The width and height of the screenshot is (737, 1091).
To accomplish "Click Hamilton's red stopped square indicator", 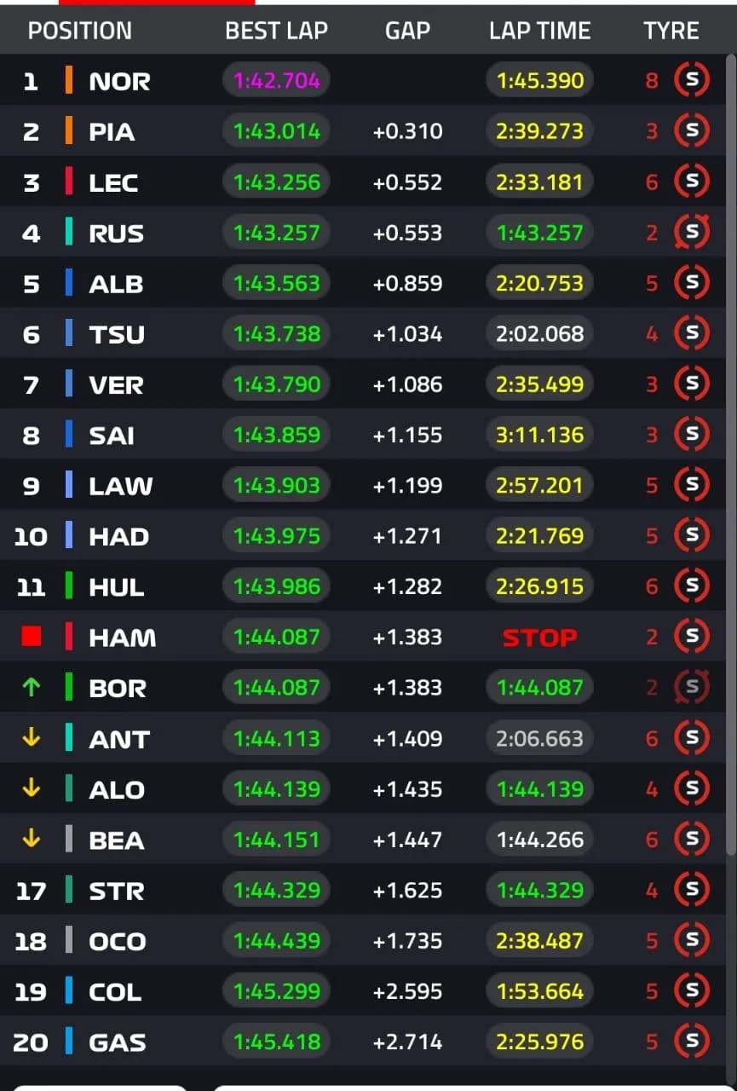I will 32,638.
